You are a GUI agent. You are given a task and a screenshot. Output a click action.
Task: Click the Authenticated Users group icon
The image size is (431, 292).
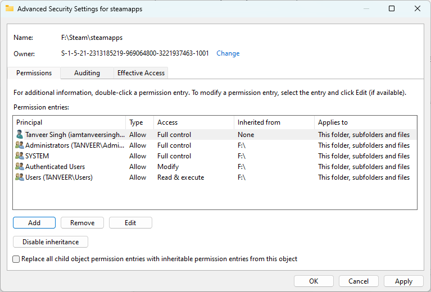tap(19, 166)
